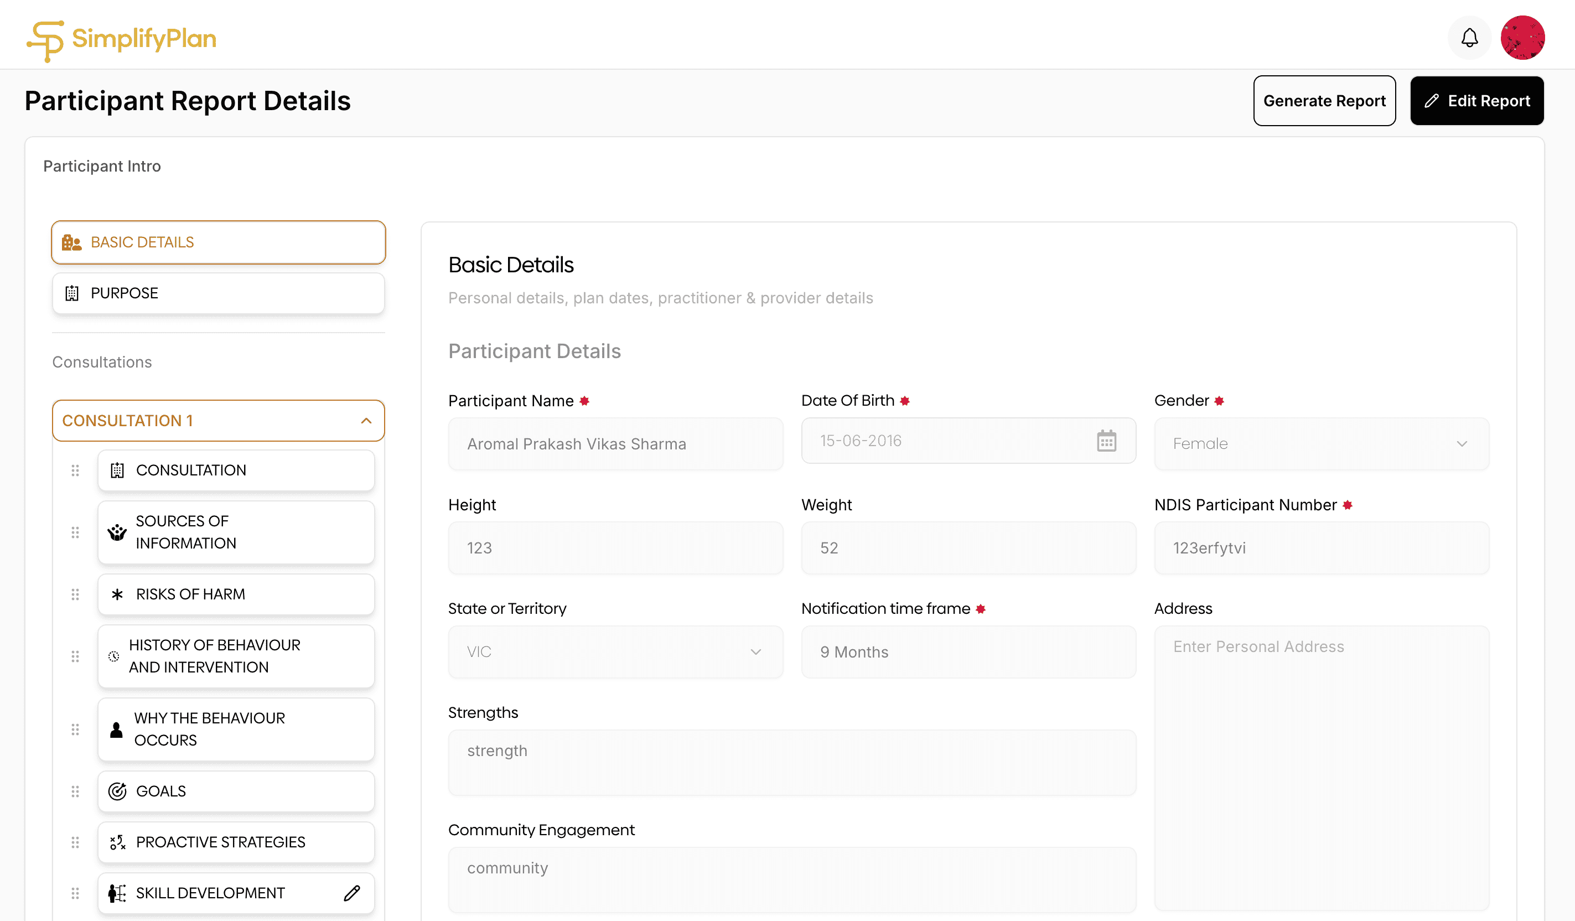Screen dimensions: 1575x921
Task: Click the pencil icon on Skill Development
Action: pyautogui.click(x=352, y=893)
